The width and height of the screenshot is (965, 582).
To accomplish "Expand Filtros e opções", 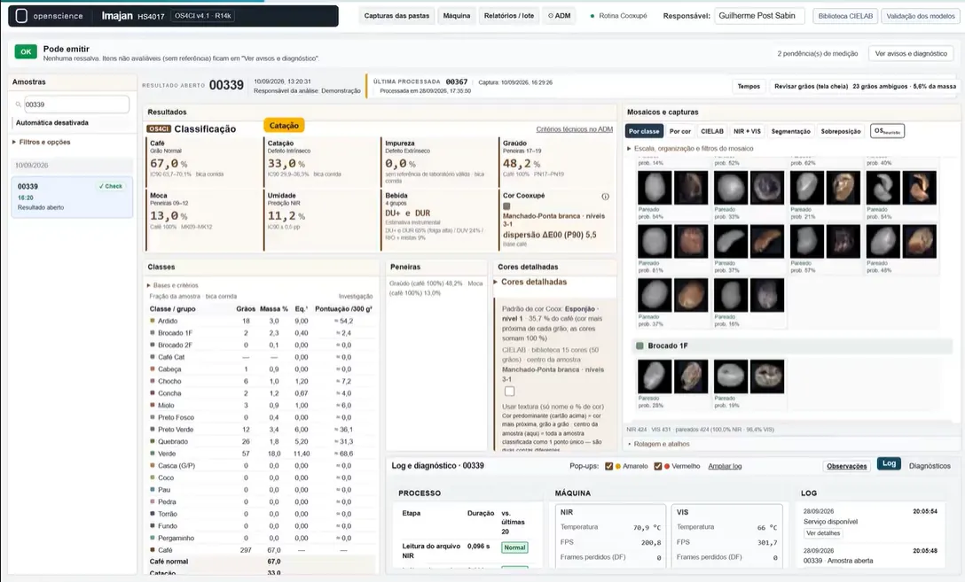I will [42, 142].
